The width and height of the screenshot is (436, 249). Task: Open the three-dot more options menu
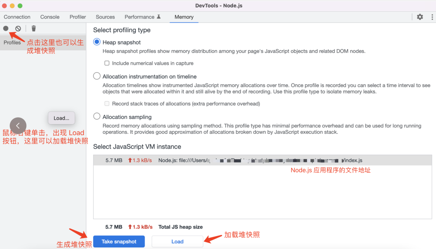point(432,17)
